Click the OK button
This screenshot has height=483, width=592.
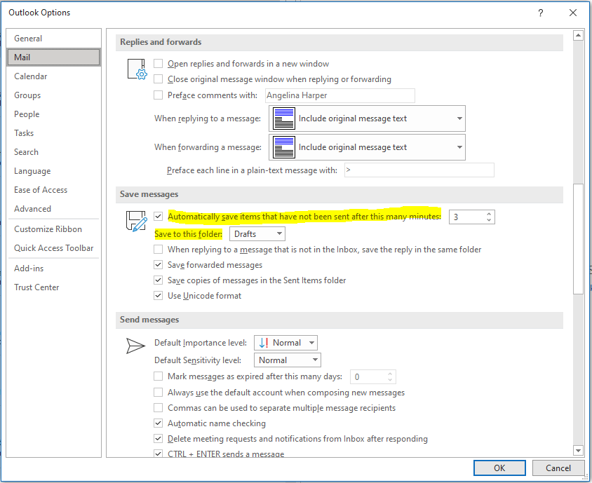pyautogui.click(x=499, y=468)
